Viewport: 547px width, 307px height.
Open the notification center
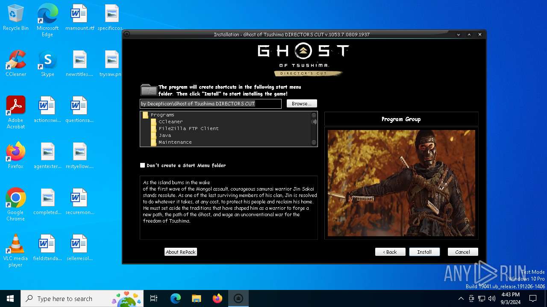coord(533,298)
